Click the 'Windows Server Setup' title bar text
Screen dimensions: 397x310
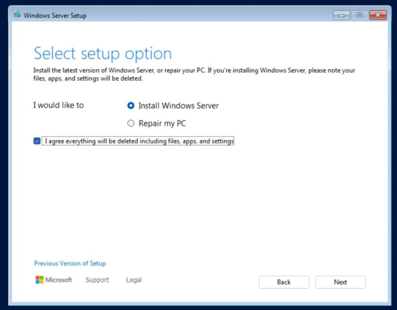tap(55, 15)
